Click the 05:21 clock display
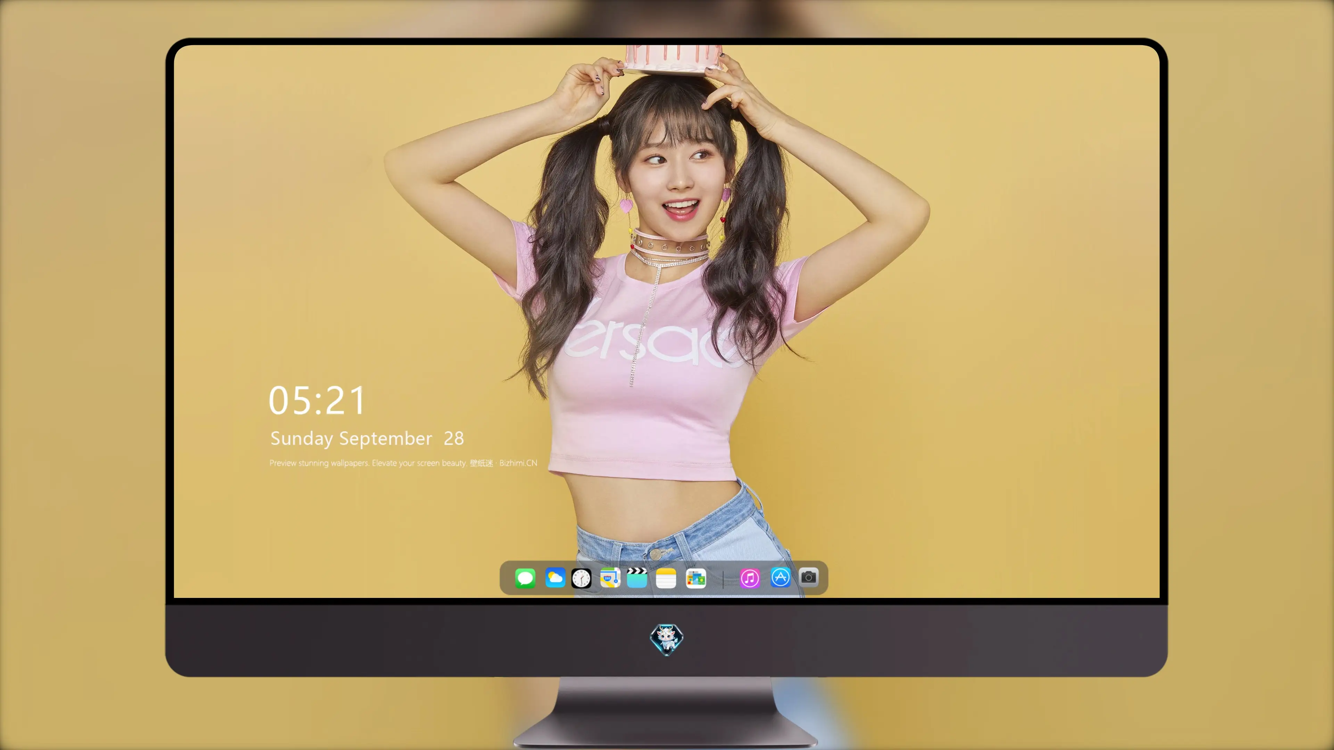This screenshot has width=1334, height=750. coord(317,401)
